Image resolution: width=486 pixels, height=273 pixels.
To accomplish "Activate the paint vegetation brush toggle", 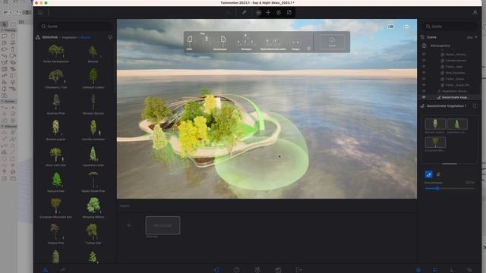I will pos(428,174).
